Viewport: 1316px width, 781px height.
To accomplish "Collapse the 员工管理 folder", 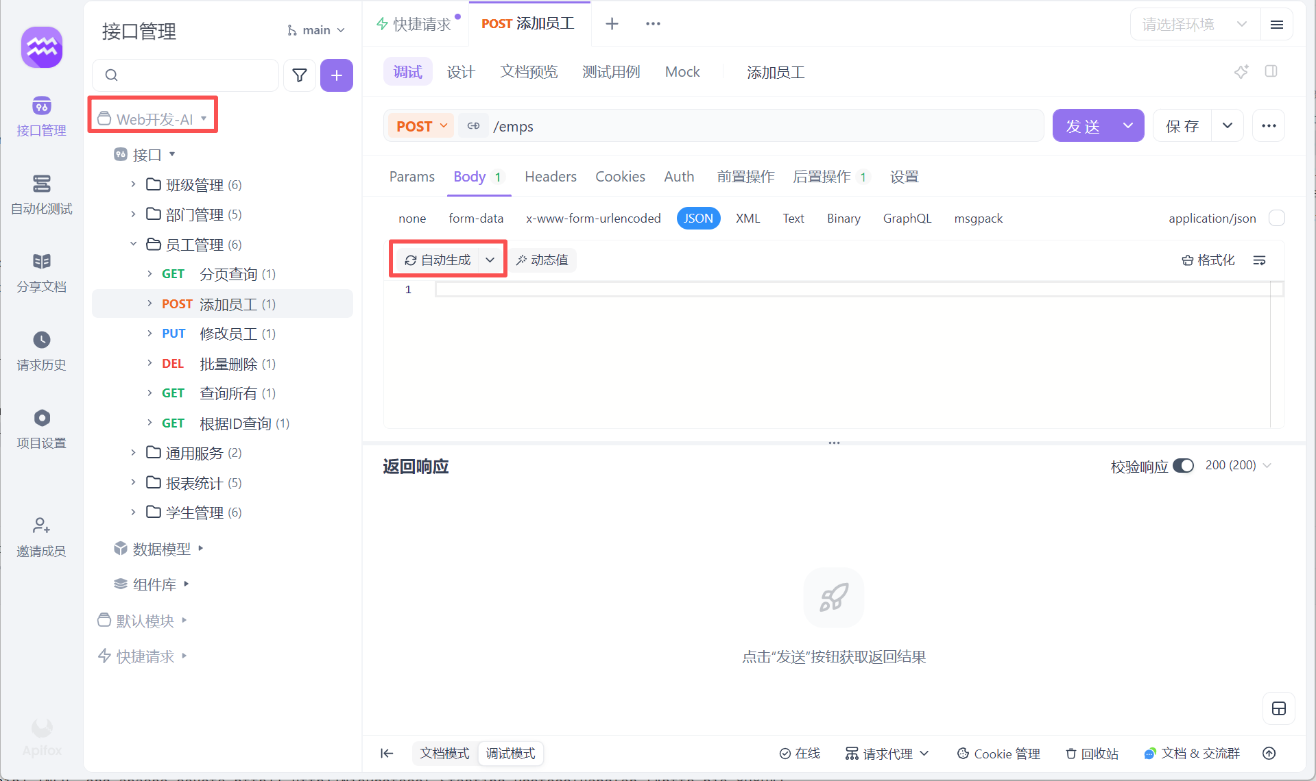I will tap(134, 244).
